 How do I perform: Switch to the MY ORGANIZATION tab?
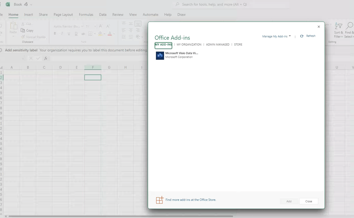[x=189, y=45]
